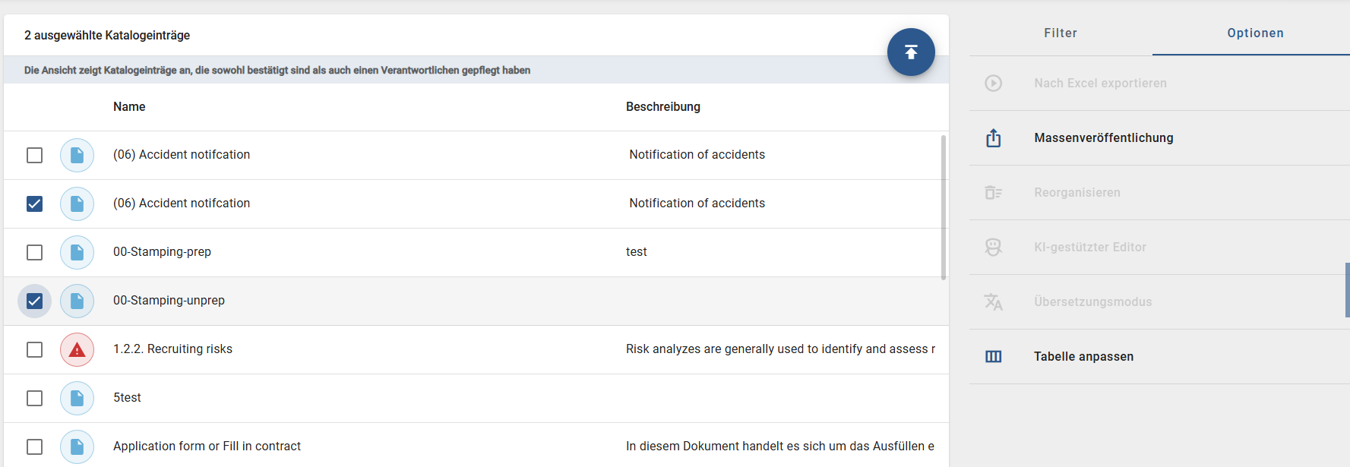
Task: Click the Nach Excel exportieren play icon
Action: tap(993, 84)
